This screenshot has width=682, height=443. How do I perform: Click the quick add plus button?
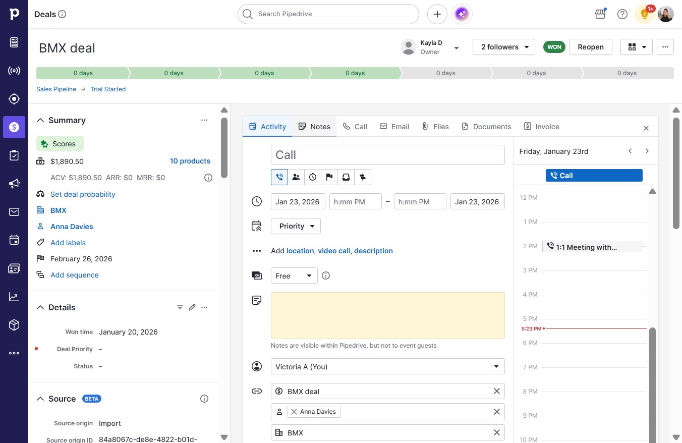tap(437, 14)
